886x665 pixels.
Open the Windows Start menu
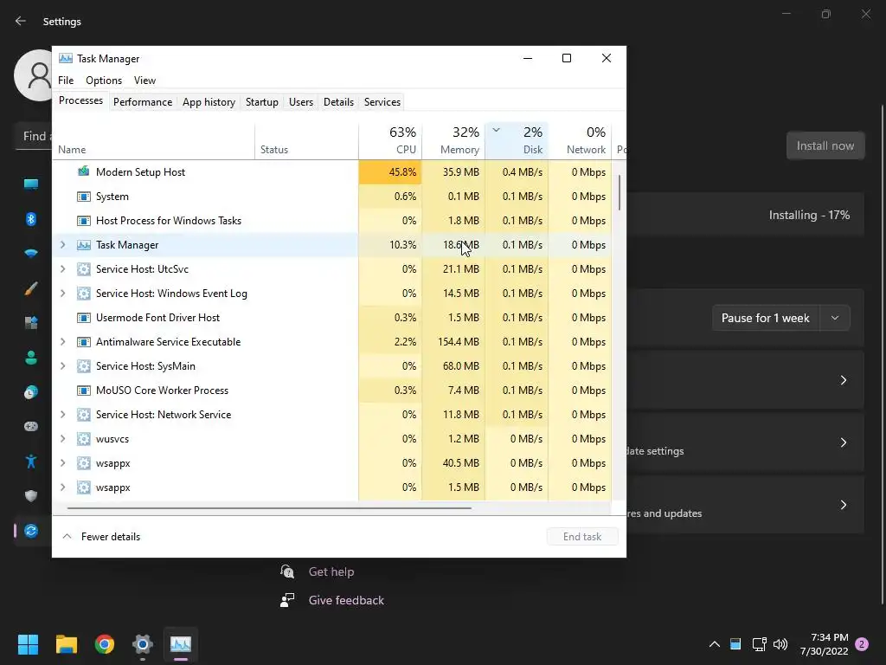28,644
